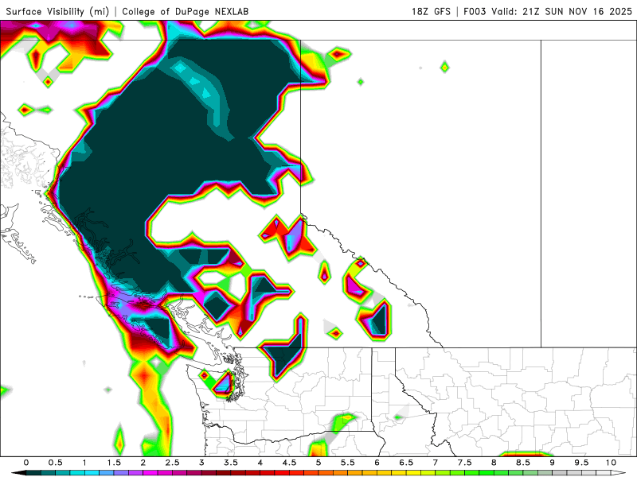Screen dimensions: 637x477
Task: Click the "7.5" label on the color scale
Action: tap(465, 463)
